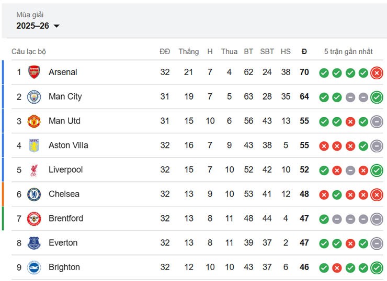The image size is (387, 281).
Task: Open the Brighton team name link
Action: coord(64,267)
